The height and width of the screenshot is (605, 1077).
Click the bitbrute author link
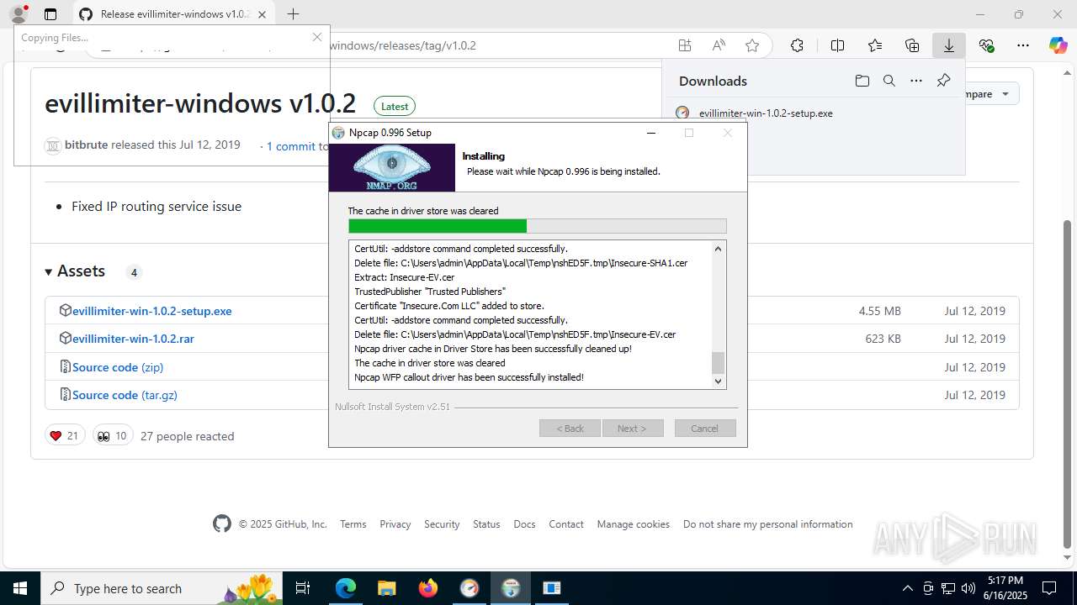click(x=86, y=145)
